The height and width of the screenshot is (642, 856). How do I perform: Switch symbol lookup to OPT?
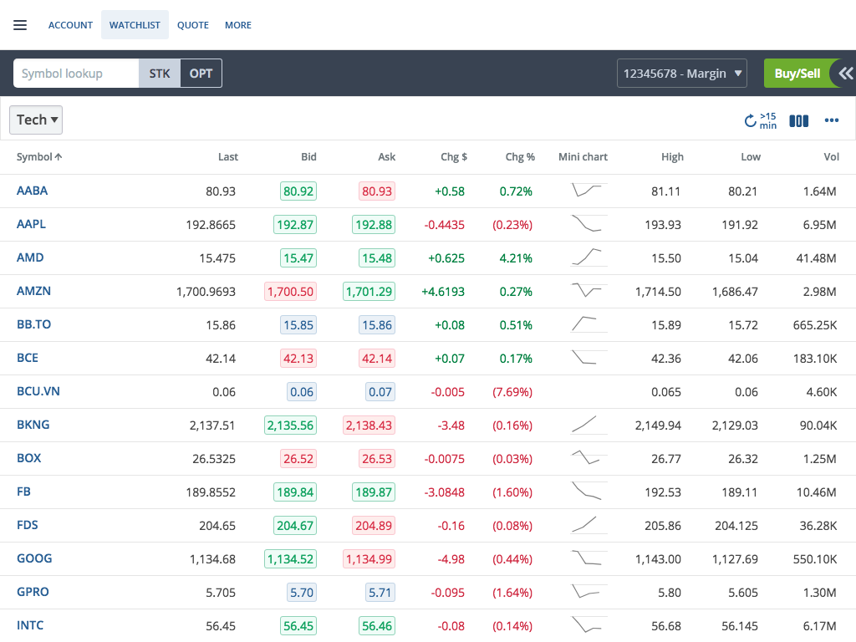click(201, 74)
